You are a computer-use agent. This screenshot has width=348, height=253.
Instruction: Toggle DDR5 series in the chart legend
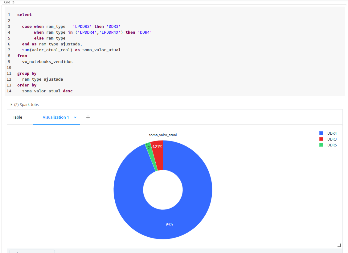pyautogui.click(x=332, y=145)
